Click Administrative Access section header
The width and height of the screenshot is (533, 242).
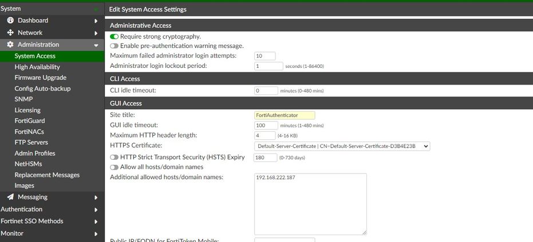[x=141, y=26]
